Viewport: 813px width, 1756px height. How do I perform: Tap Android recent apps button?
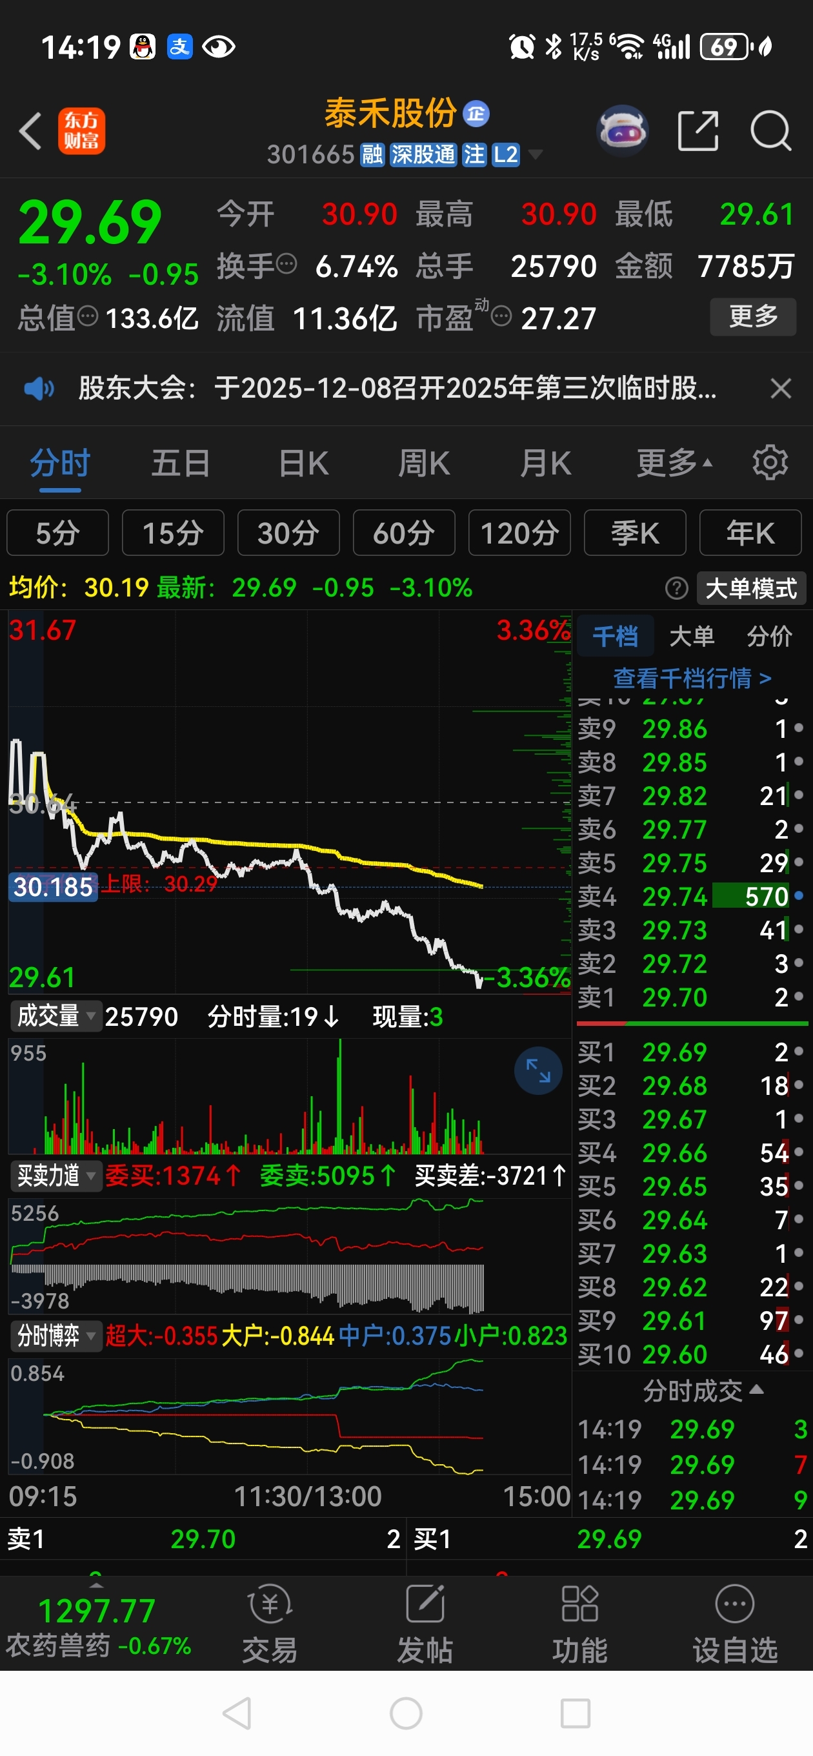[575, 1714]
